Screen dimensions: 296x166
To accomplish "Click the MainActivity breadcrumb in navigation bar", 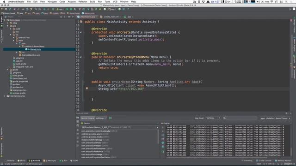I will tap(88, 13).
